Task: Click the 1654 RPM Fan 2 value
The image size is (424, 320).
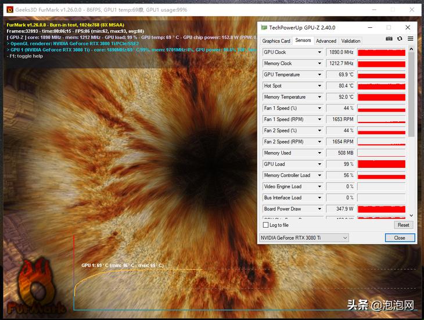Action: click(x=341, y=142)
